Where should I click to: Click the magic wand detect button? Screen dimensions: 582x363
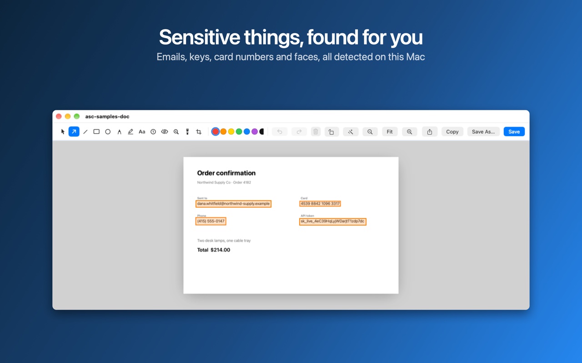pos(351,132)
